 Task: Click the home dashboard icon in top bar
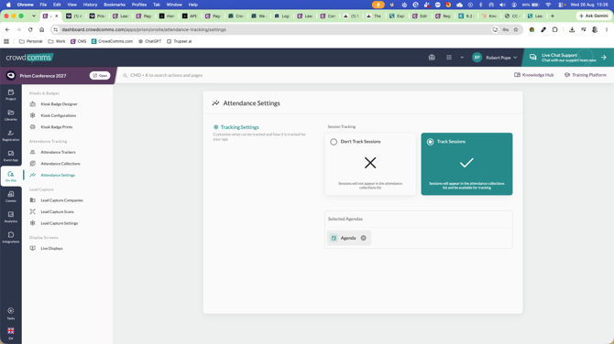point(432,58)
